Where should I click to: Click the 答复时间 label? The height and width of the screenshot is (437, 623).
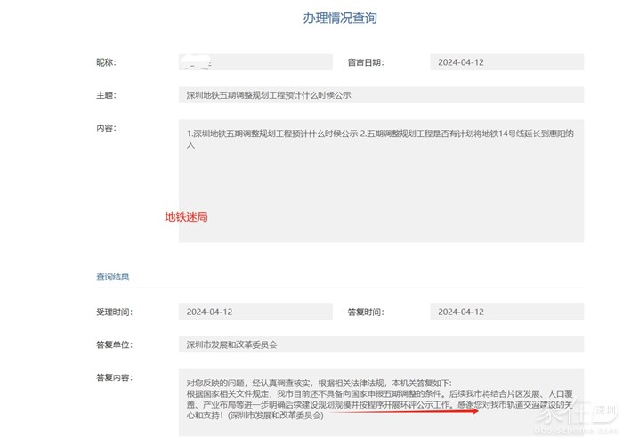tap(365, 312)
